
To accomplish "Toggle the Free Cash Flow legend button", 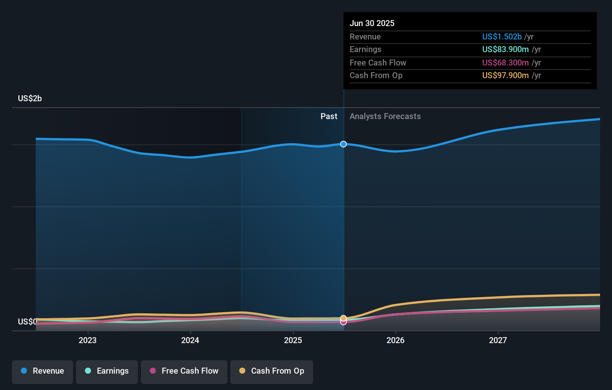I will (x=184, y=372).
